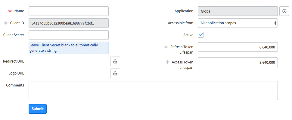Click the Refresh Token Lifespan asterisk marker
The width and height of the screenshot is (292, 120).
click(166, 47)
